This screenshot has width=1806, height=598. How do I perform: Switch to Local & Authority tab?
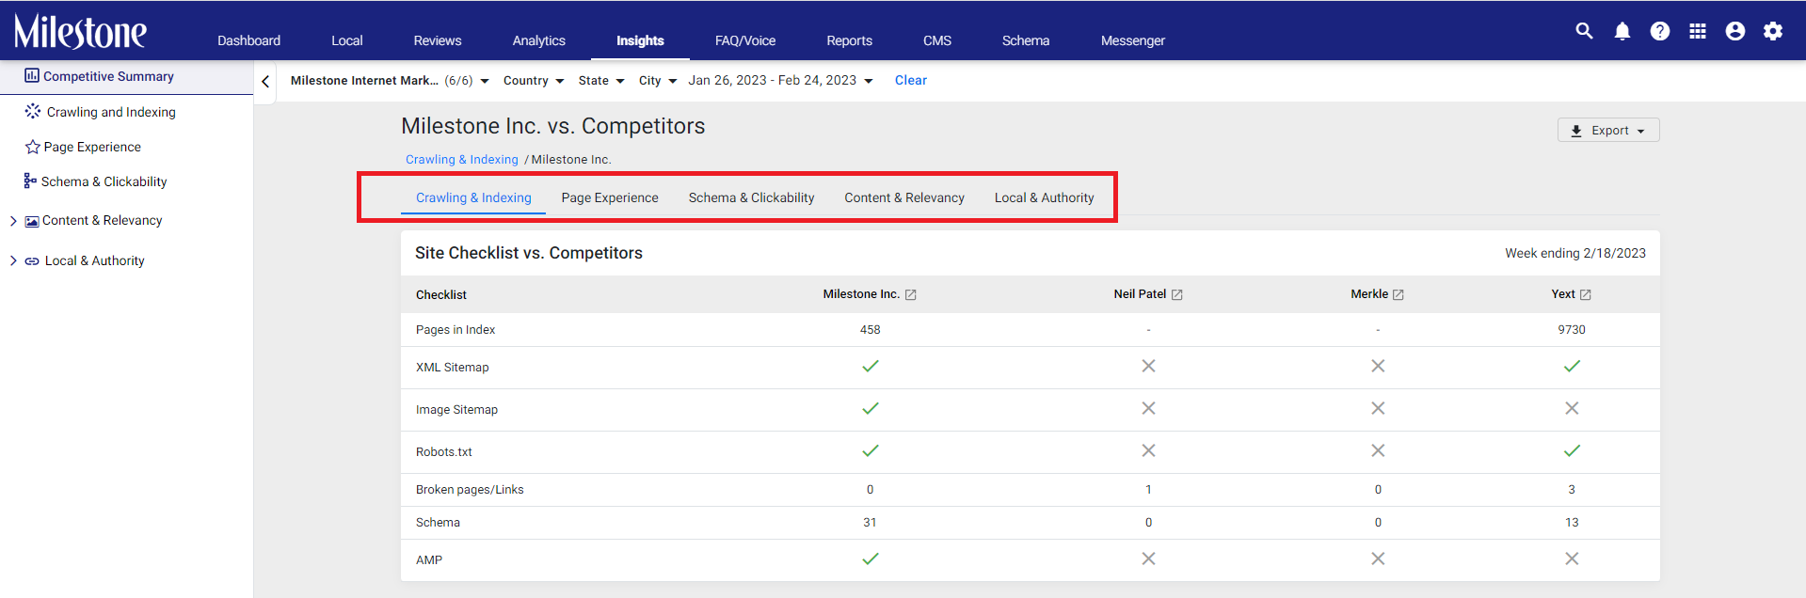(x=1044, y=197)
